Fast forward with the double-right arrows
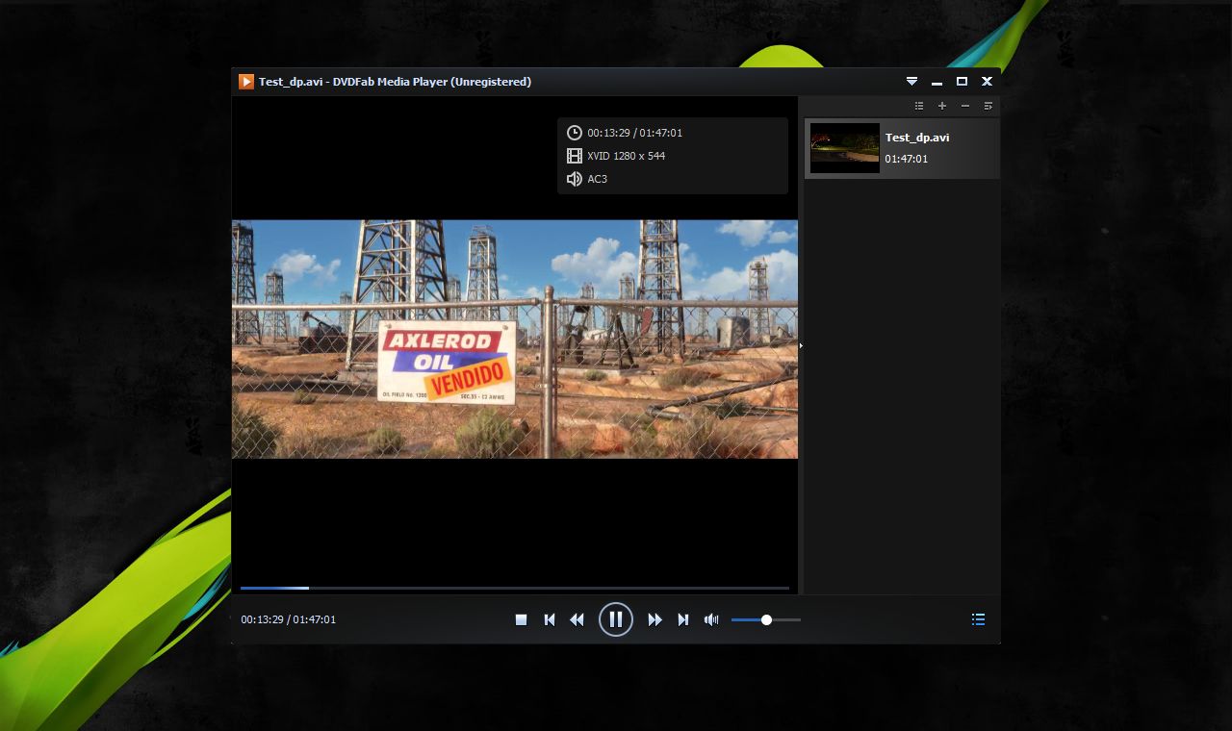The width and height of the screenshot is (1232, 731). 654,619
